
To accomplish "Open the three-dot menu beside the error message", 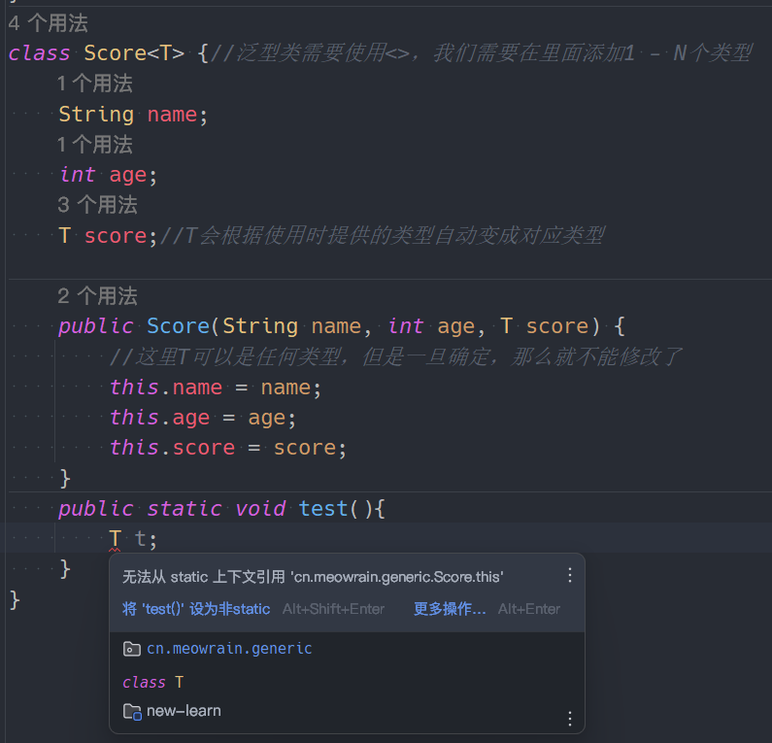I will (x=570, y=575).
